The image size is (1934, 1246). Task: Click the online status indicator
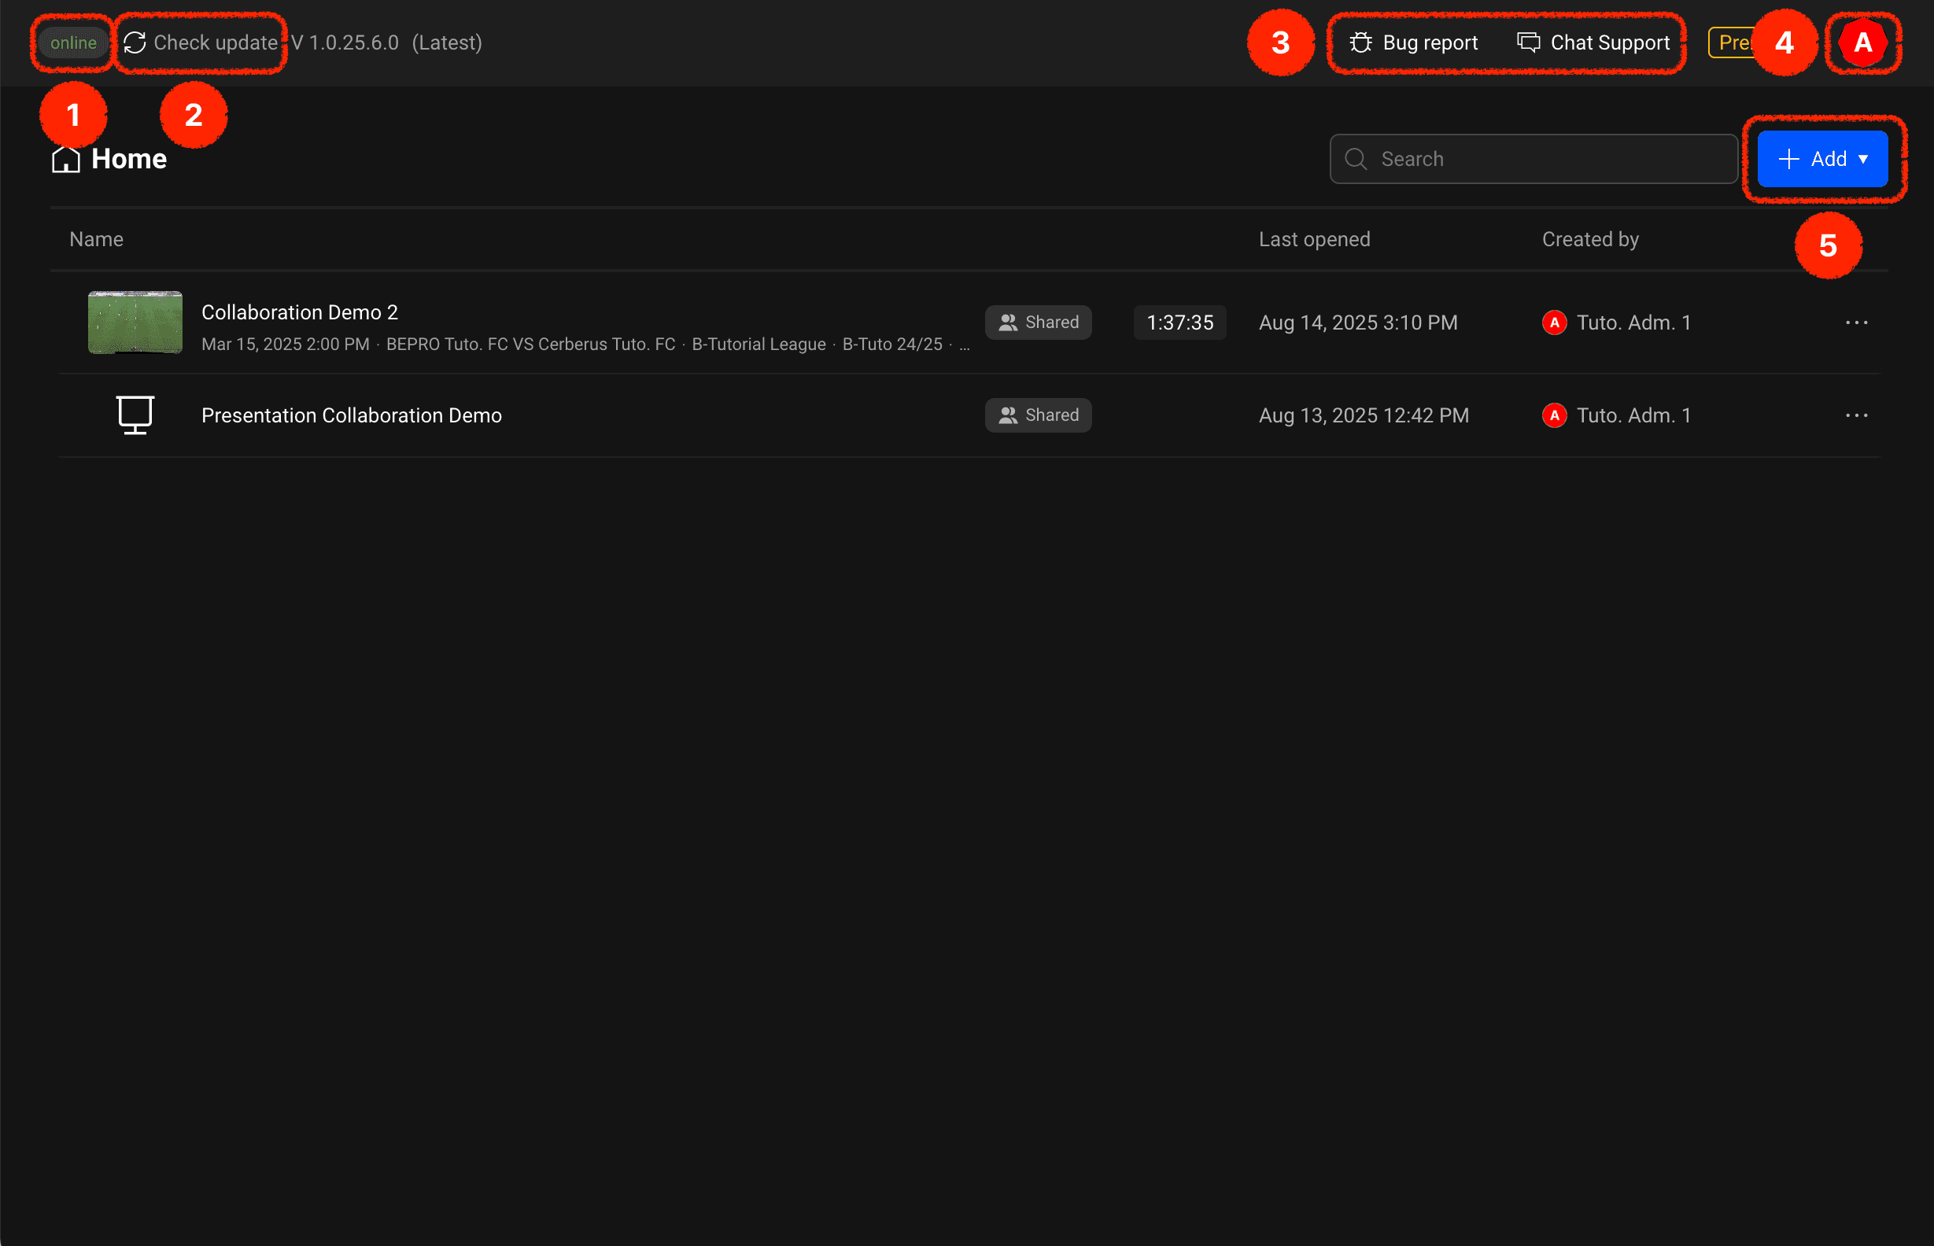(x=73, y=43)
